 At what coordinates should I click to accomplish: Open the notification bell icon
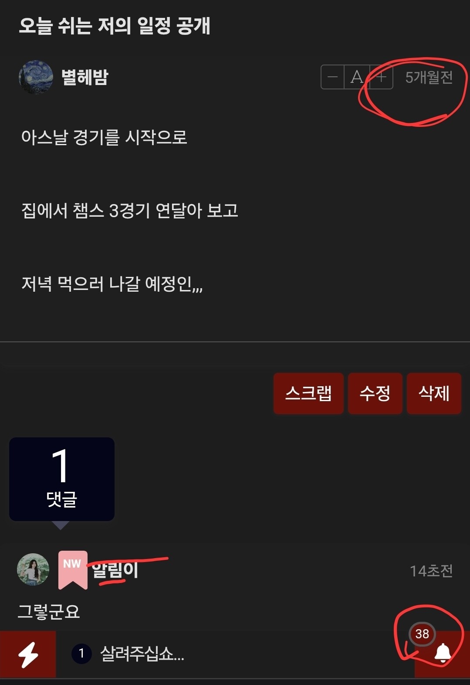click(443, 653)
